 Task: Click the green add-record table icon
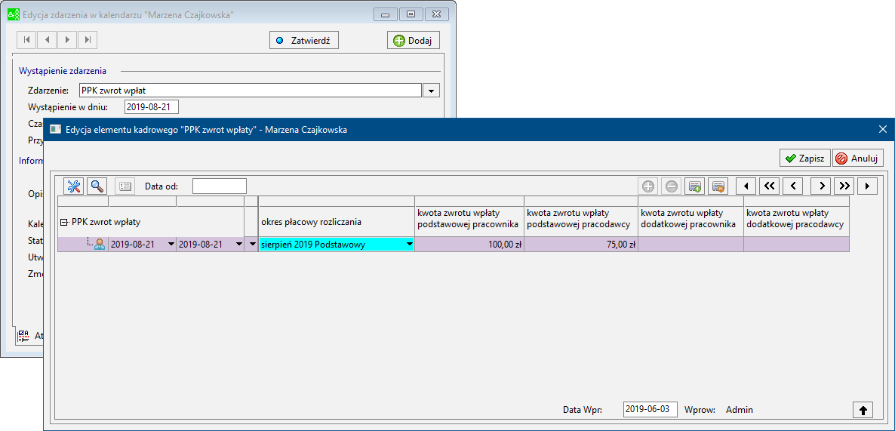coord(696,186)
